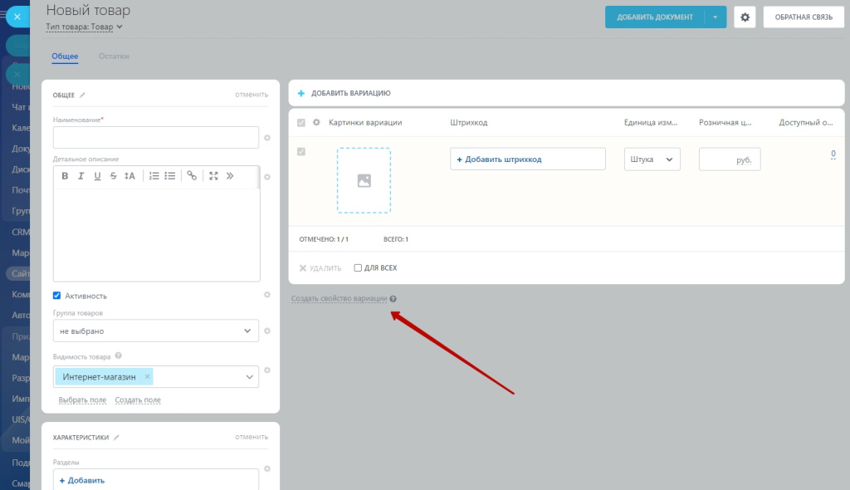Expand description editor to fullscreen
The width and height of the screenshot is (850, 490).
click(214, 176)
